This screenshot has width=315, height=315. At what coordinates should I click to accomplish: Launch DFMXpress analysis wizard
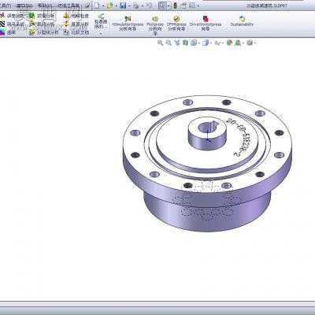point(176,24)
